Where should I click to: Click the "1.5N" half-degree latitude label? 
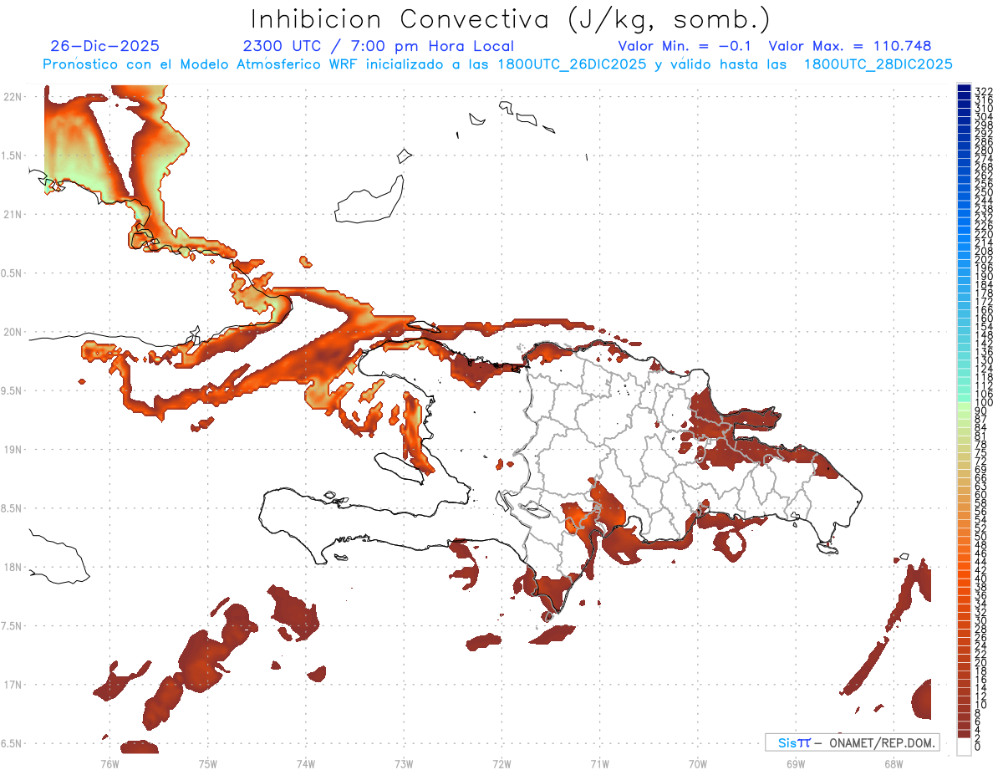click(x=13, y=156)
